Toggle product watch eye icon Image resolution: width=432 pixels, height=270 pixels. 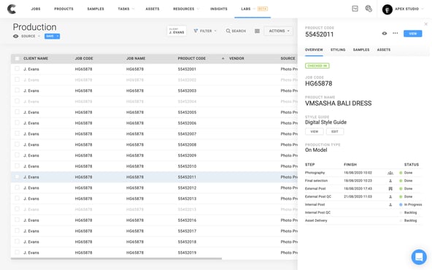click(x=385, y=34)
